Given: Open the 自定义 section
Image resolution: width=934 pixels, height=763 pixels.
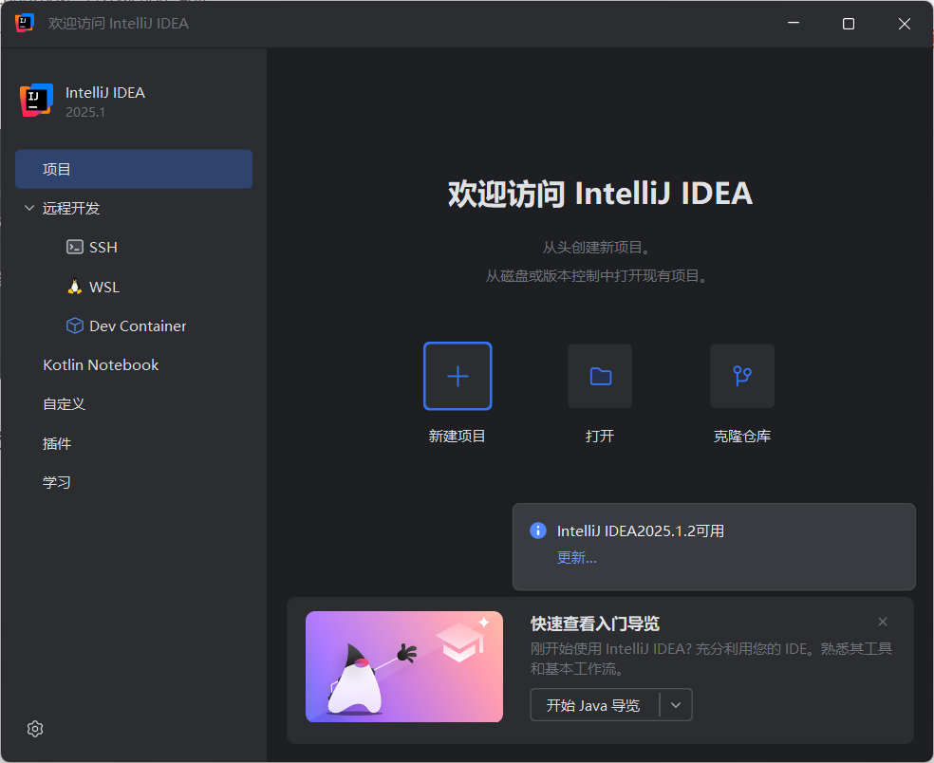Looking at the screenshot, I should (65, 403).
